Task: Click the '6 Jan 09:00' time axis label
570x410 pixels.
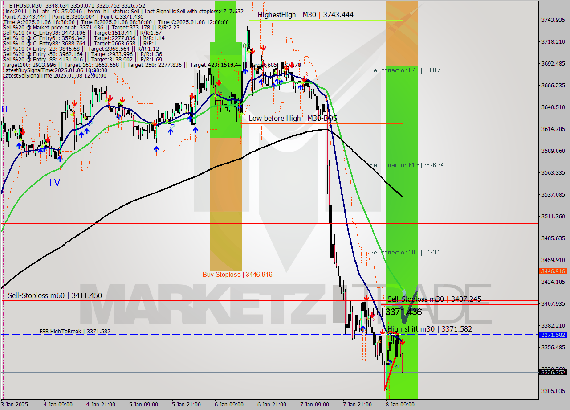Action: tap(229, 405)
